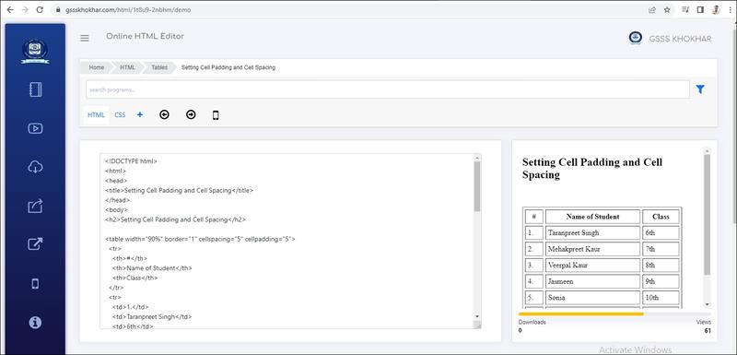Click the share icon in sidebar
Image resolution: width=737 pixels, height=355 pixels.
click(x=36, y=206)
